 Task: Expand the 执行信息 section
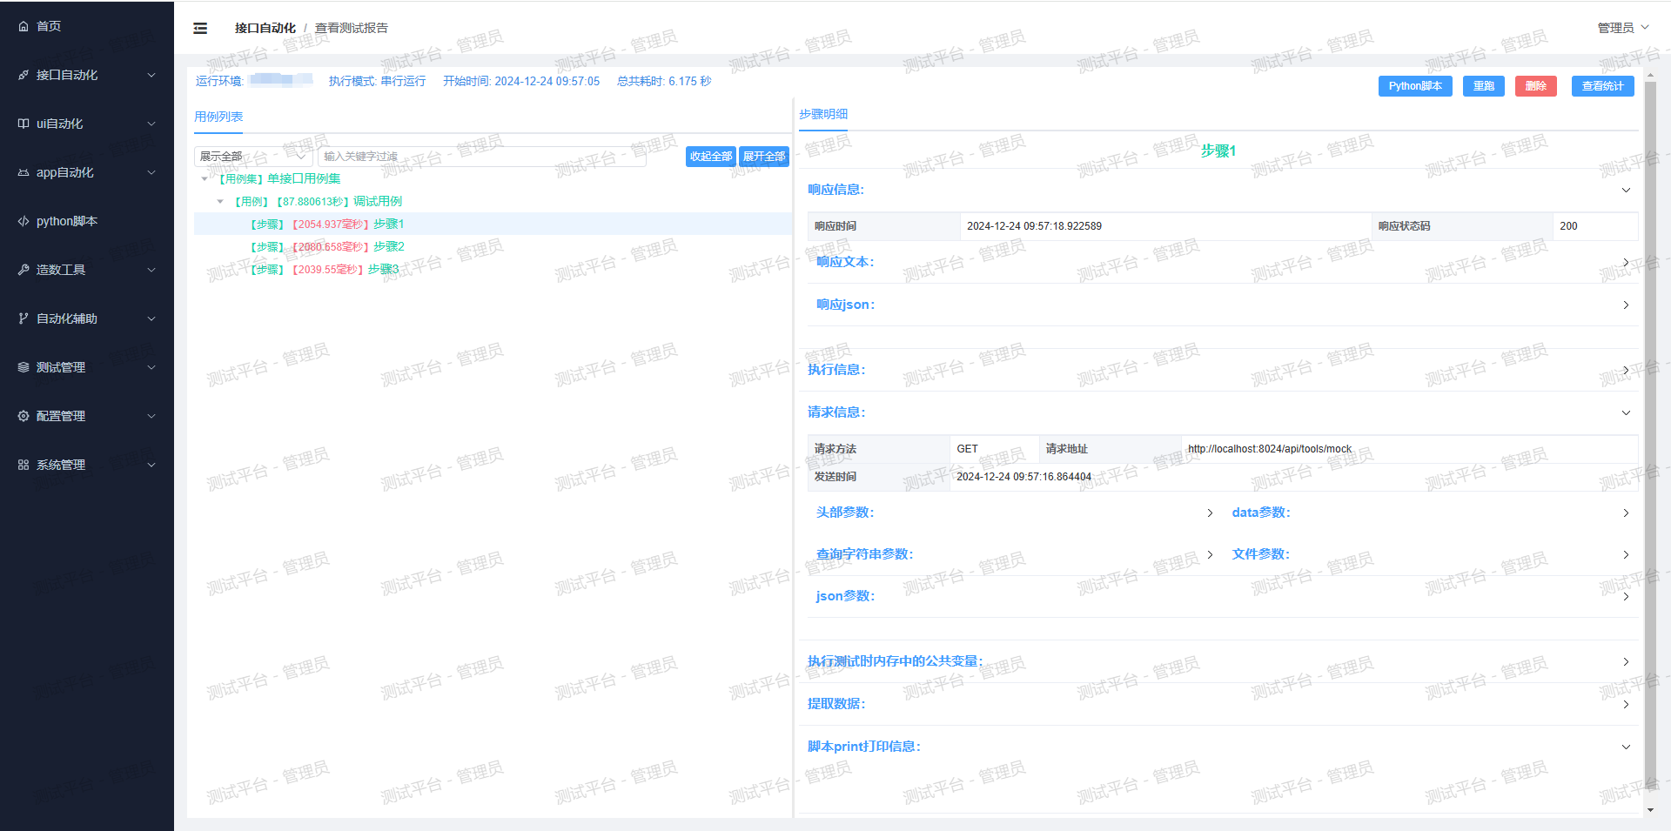click(1626, 370)
